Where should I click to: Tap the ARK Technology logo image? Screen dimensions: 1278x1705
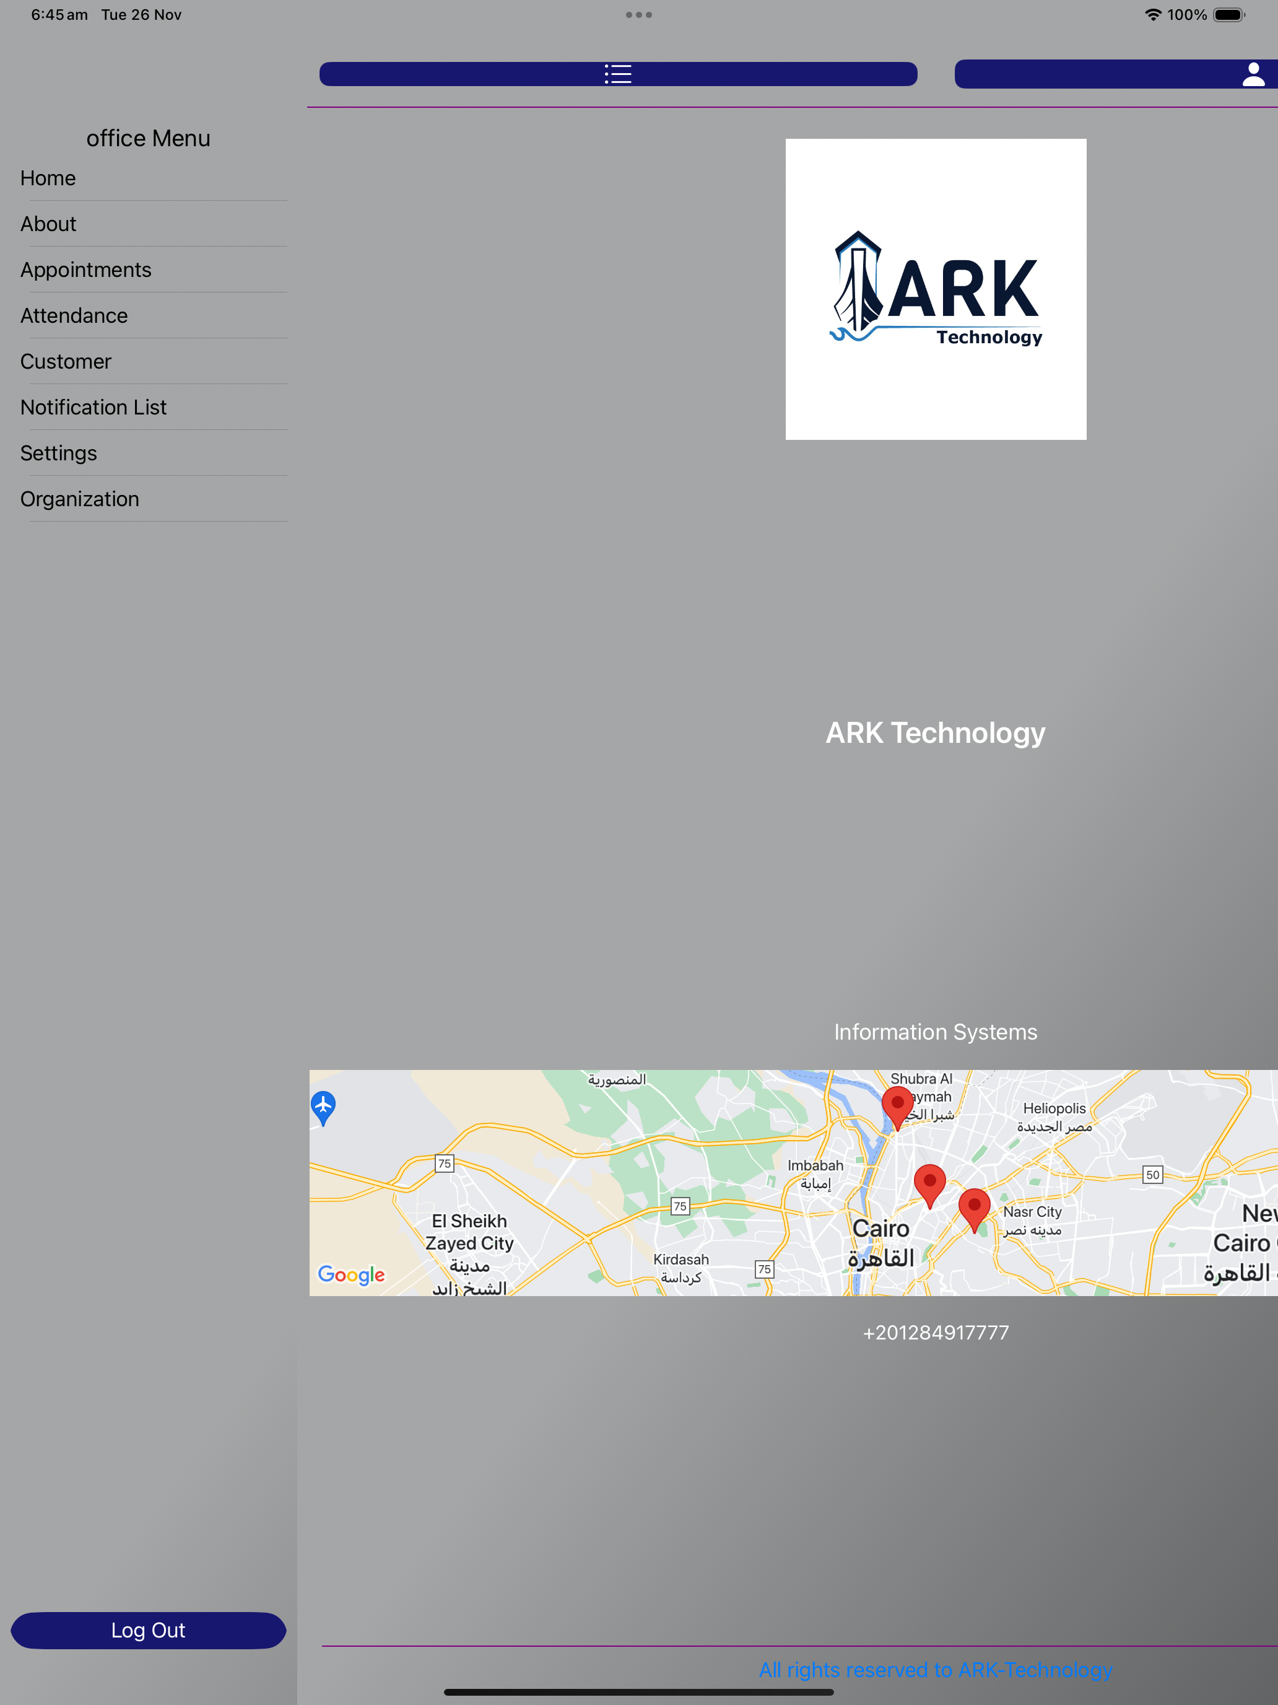[x=935, y=289]
